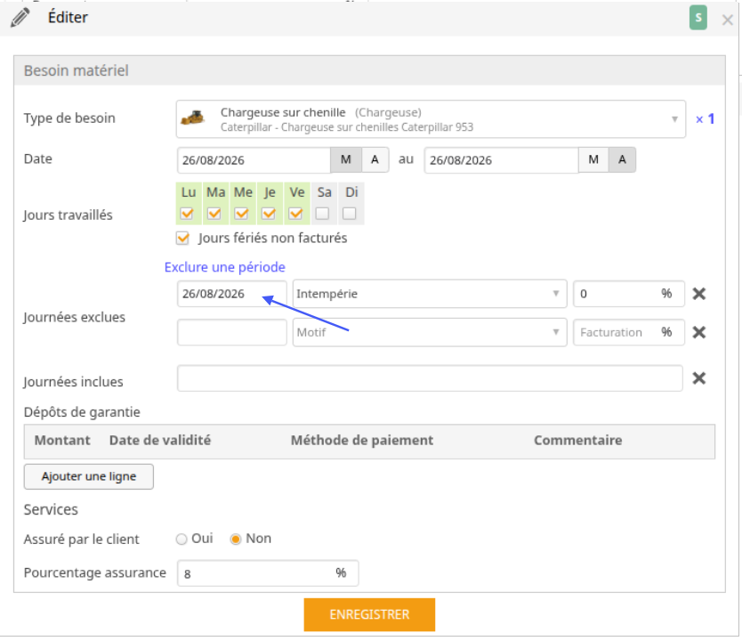Click the Journées incluses input field
This screenshot has width=742, height=641.
coord(430,378)
